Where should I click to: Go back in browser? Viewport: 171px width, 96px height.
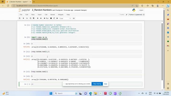pyautogui.click(x=3, y=6)
